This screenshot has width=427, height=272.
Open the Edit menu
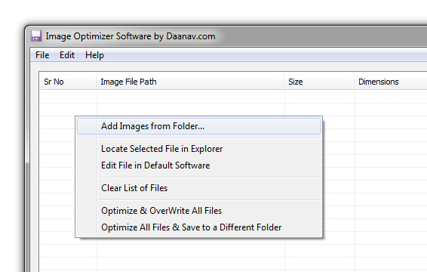pyautogui.click(x=67, y=55)
